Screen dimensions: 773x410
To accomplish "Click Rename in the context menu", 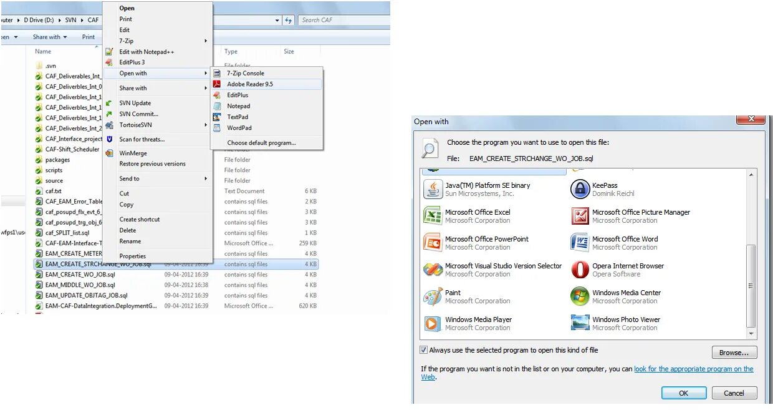I will click(x=130, y=242).
